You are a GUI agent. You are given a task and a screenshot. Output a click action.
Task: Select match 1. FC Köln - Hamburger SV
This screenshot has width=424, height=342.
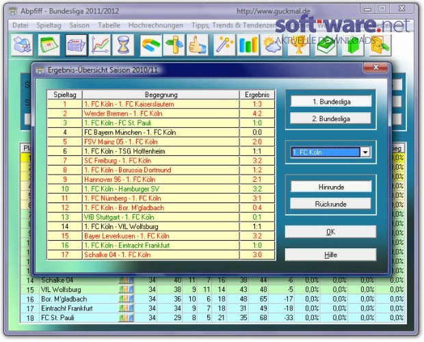click(x=161, y=189)
